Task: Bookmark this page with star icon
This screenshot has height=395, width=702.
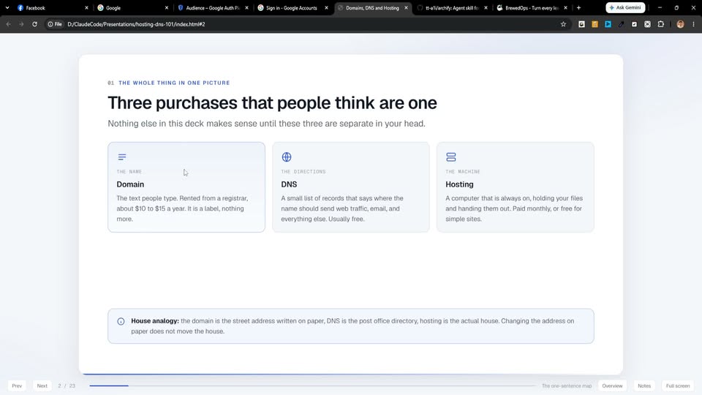Action: [563, 24]
